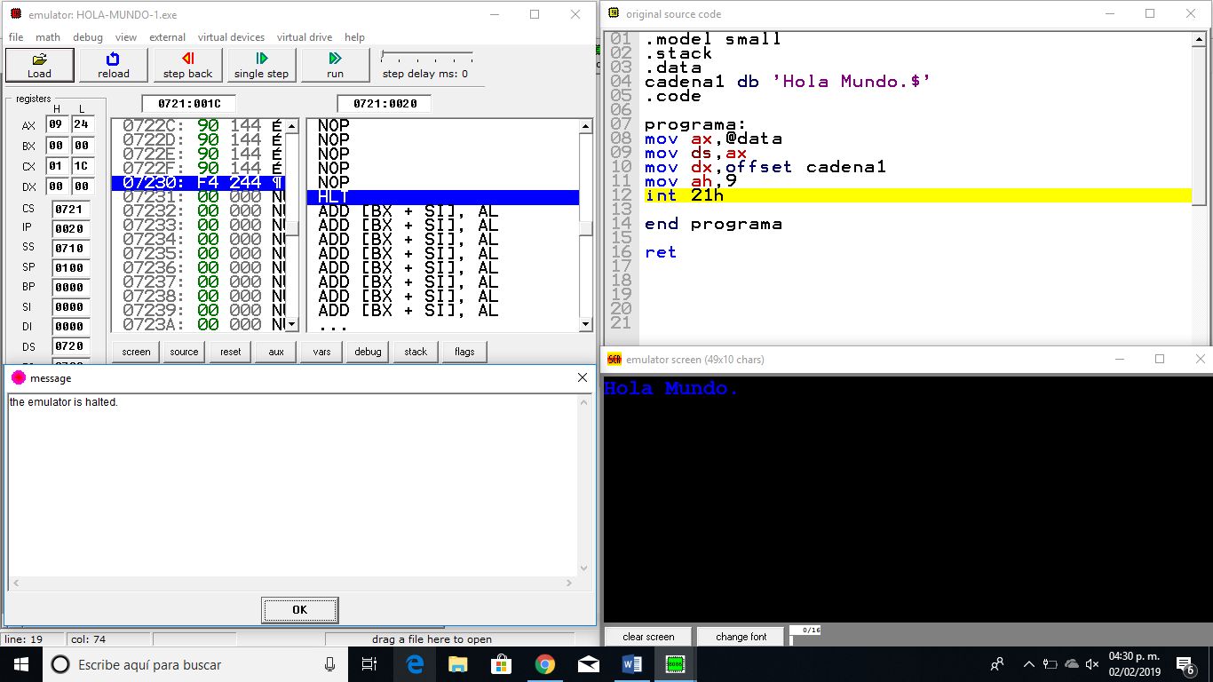1213x682 pixels.
Task: Click OK in the message dialog
Action: coord(299,610)
